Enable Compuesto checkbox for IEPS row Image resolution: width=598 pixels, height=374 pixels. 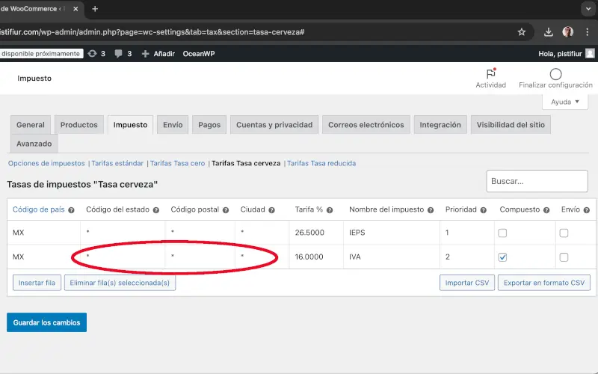(x=502, y=233)
